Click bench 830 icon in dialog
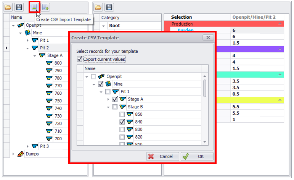Image resolution: width=294 pixels, height=180 pixels. 130,129
